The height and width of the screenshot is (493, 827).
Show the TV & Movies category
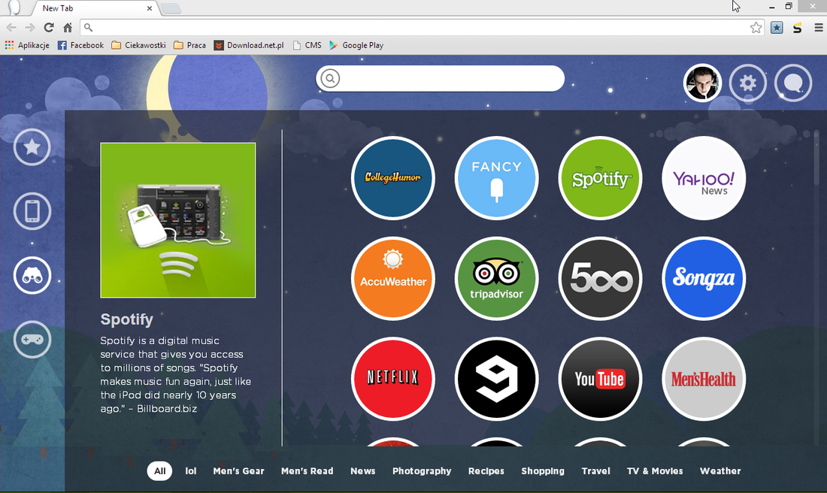(x=655, y=471)
